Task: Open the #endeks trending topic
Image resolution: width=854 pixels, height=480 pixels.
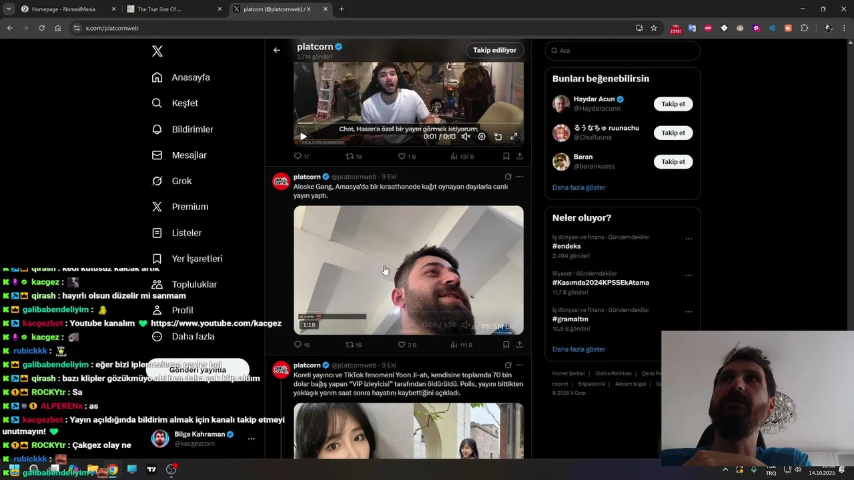Action: tap(566, 246)
